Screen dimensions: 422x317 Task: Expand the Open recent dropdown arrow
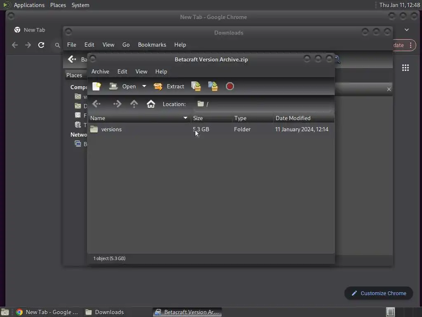[x=144, y=86]
